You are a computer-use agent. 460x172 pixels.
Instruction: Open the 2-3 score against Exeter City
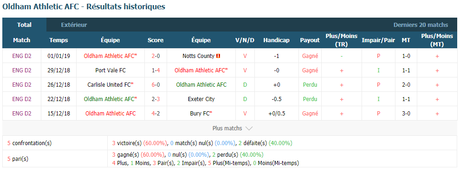155,99
